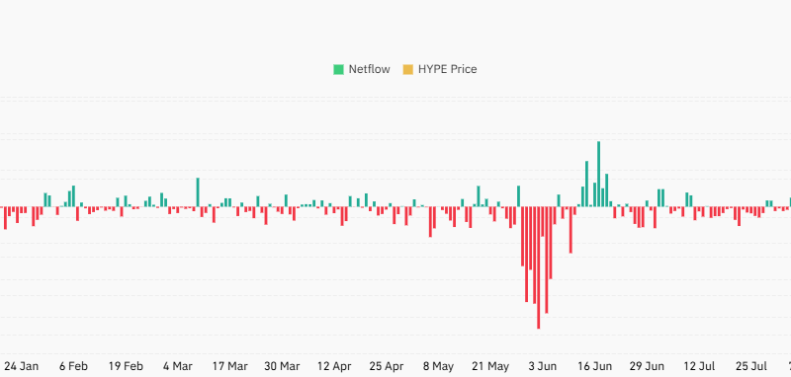Select the tallest green bar near 16 Jun

click(x=599, y=174)
